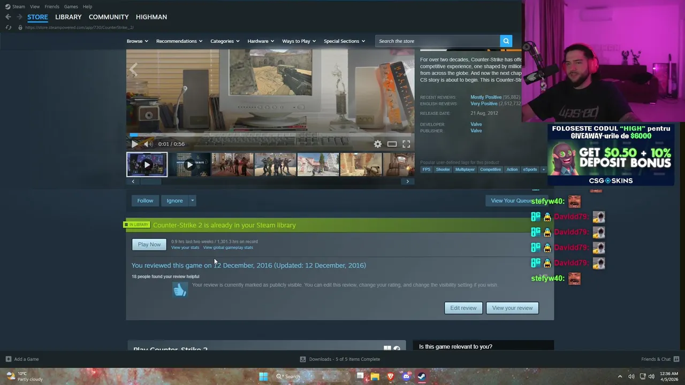Expand the Special Sections dropdown
The image size is (685, 385).
coord(344,41)
